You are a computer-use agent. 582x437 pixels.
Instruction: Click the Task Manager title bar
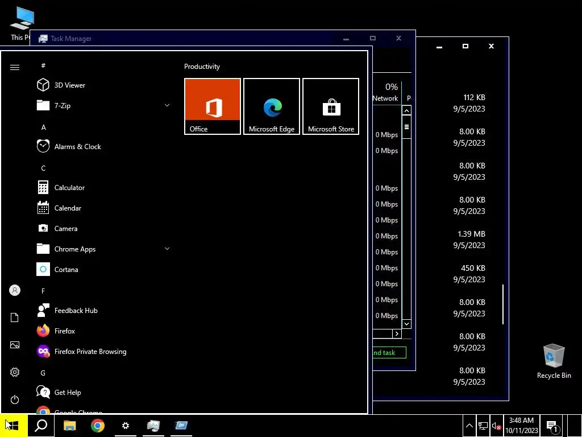tap(186, 38)
